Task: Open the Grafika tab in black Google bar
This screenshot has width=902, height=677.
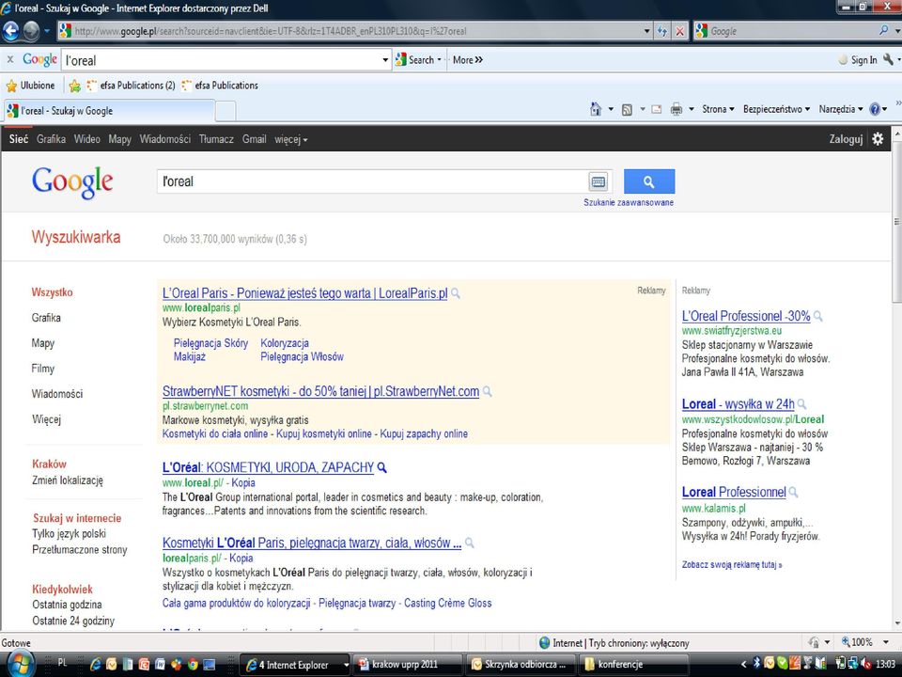Action: pos(51,139)
